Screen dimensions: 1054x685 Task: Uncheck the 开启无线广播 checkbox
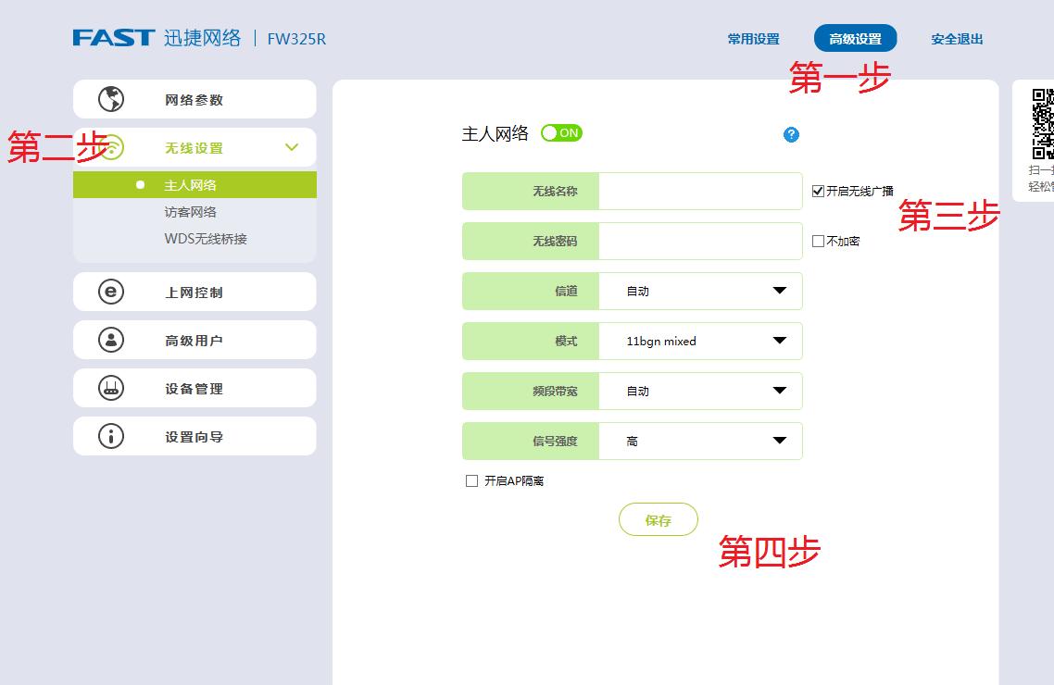[x=817, y=191]
